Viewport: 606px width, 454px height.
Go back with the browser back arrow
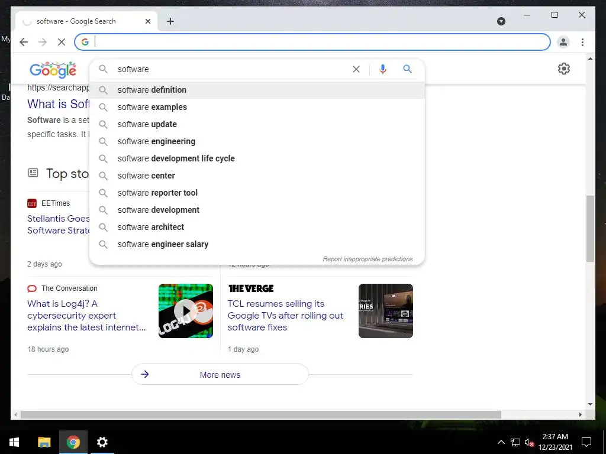[x=24, y=42]
